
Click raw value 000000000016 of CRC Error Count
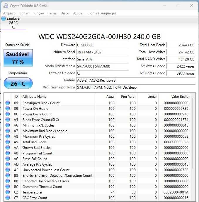click(176, 198)
